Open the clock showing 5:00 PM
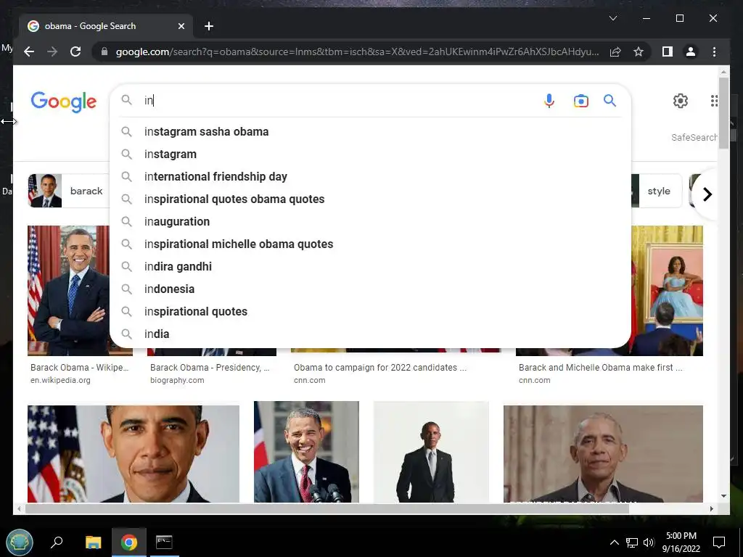This screenshot has width=743, height=557. (681, 542)
